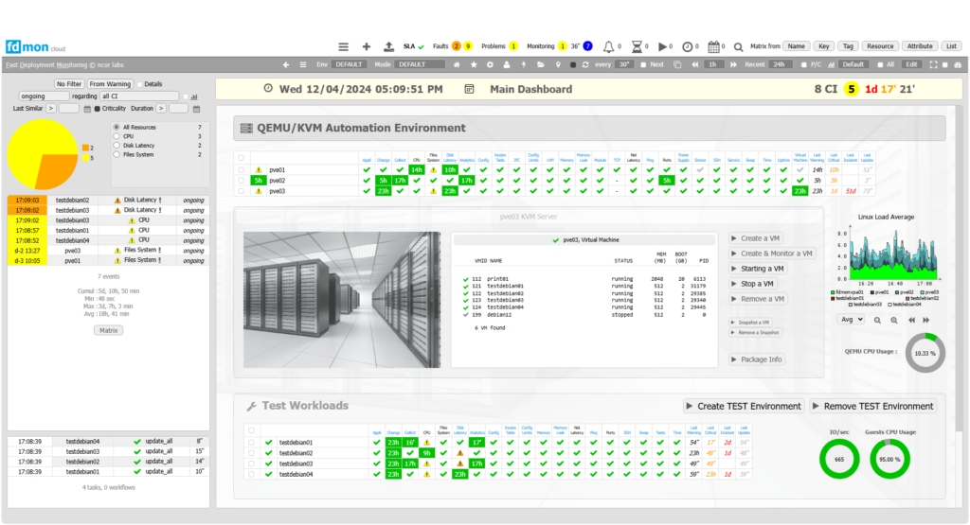This screenshot has width=970, height=525.
Task: Select the Disk Latency radio button
Action: click(x=117, y=145)
